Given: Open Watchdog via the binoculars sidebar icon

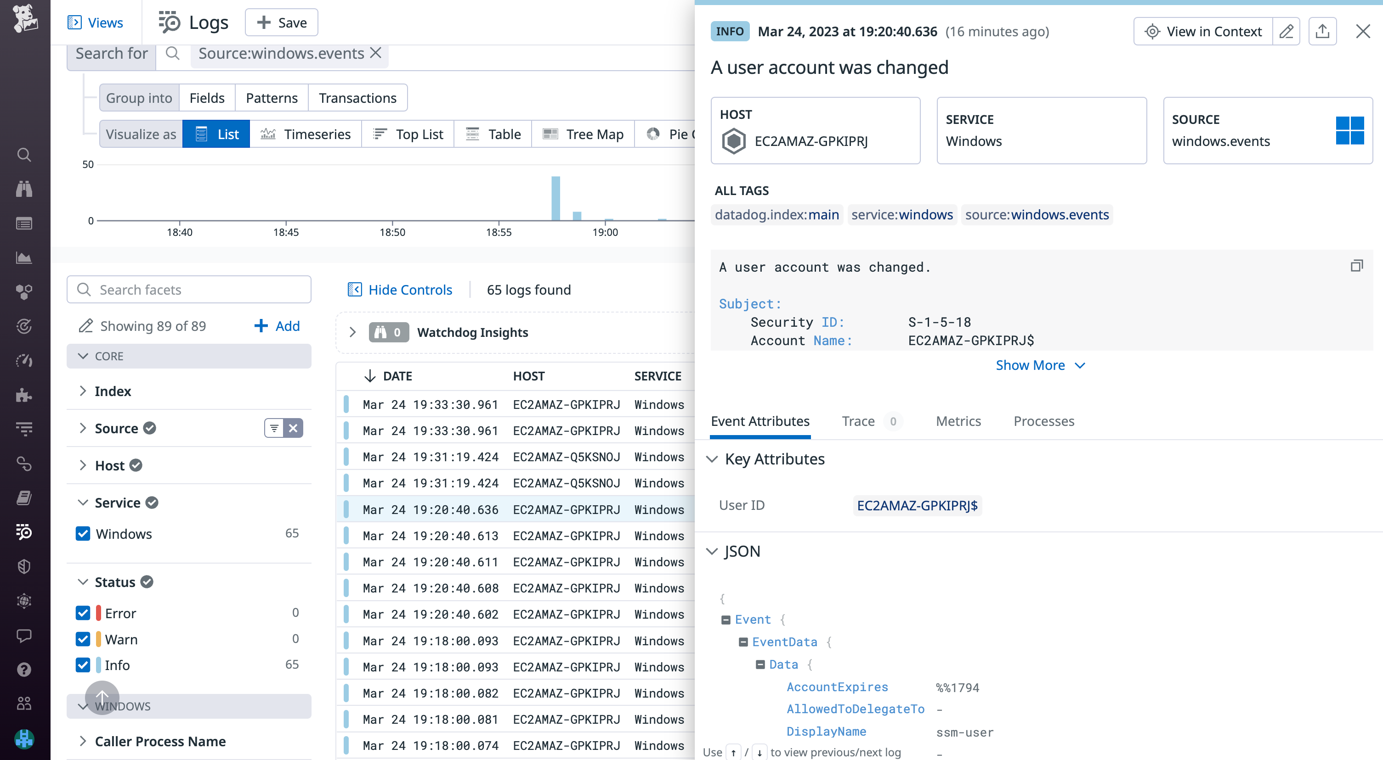Looking at the screenshot, I should (x=24, y=188).
